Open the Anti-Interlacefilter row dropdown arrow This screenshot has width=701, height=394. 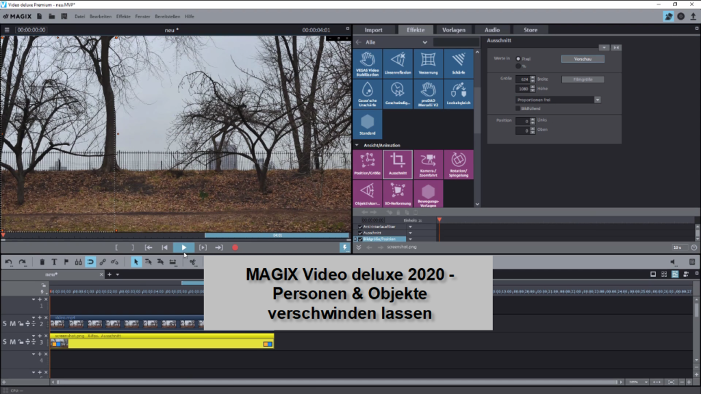coord(411,227)
